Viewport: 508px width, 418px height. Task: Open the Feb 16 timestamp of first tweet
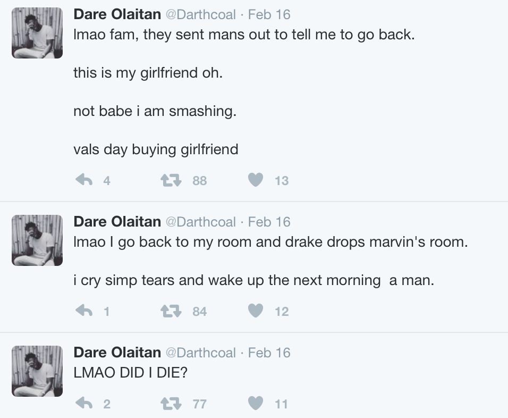[x=269, y=14]
